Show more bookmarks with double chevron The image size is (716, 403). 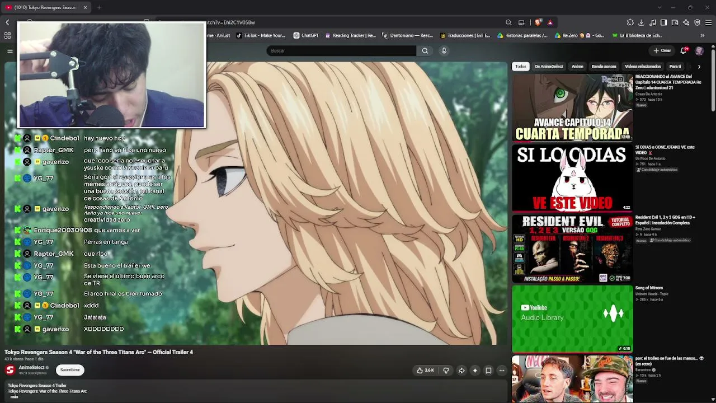(x=703, y=35)
